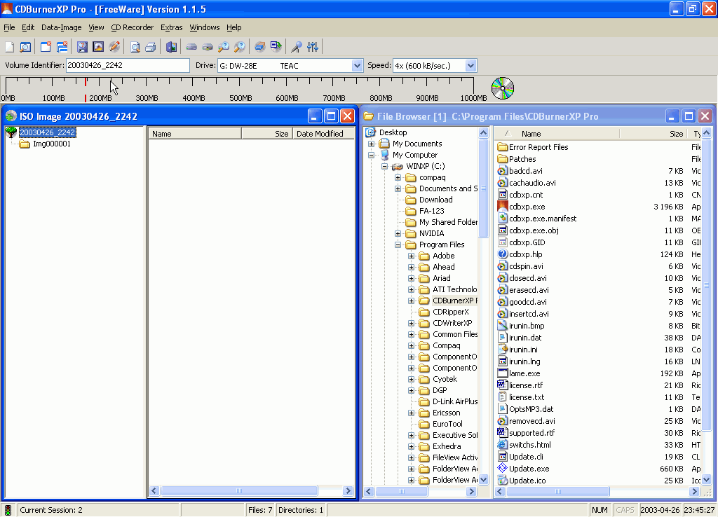Collapse the My Computer tree node

click(x=372, y=155)
